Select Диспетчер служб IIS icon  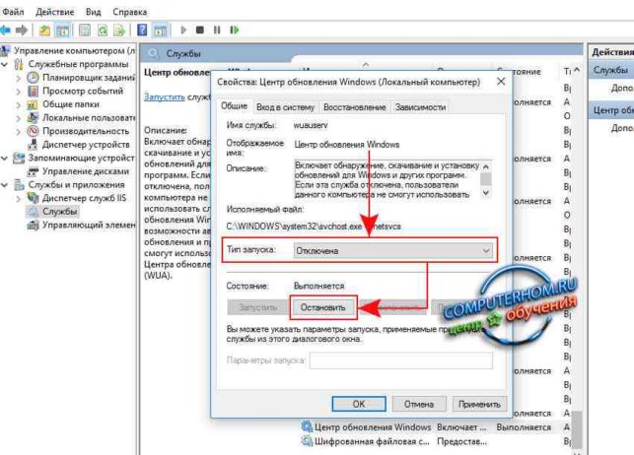[33, 198]
